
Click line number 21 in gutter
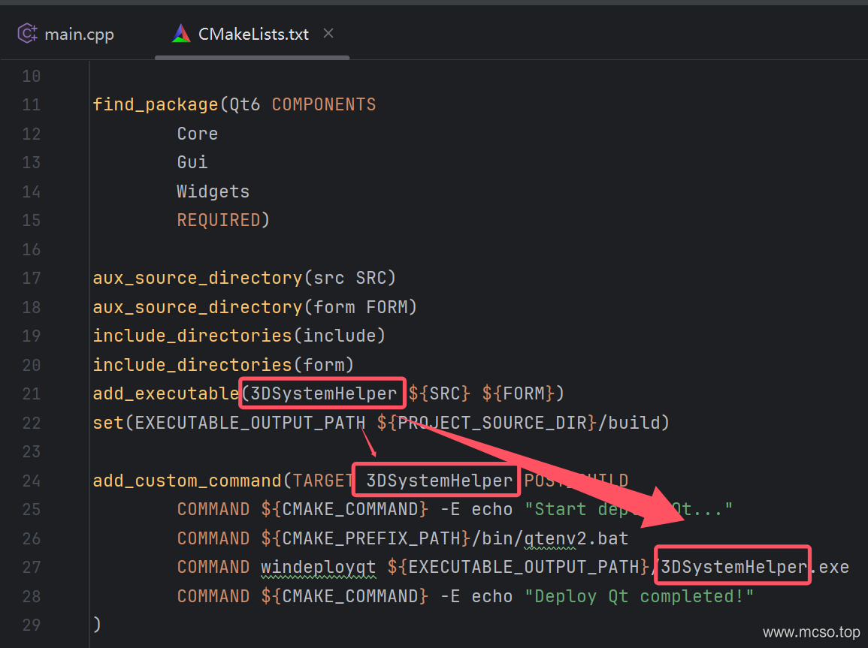click(x=31, y=394)
